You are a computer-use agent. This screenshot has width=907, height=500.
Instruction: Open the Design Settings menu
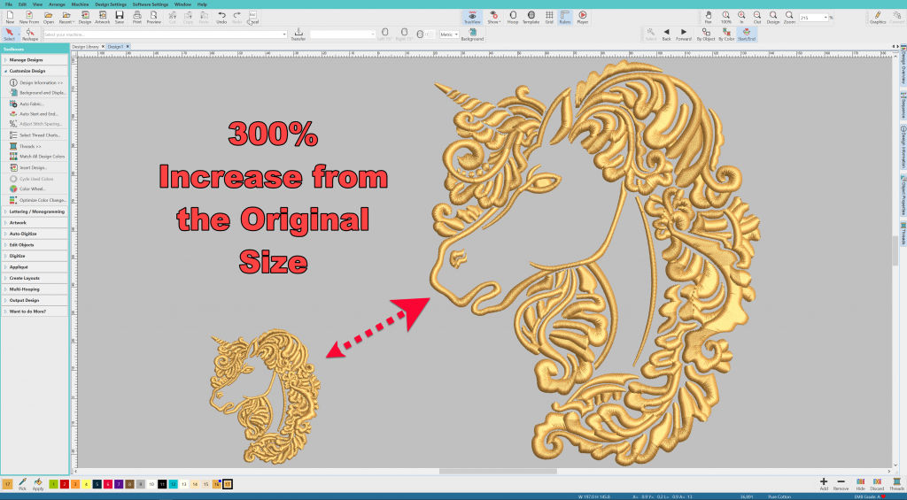pos(111,4)
